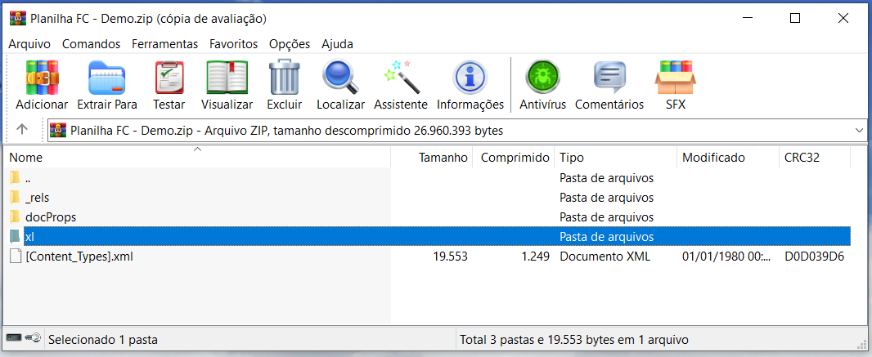Click 'Total 3 pastas' status bar text

point(574,339)
